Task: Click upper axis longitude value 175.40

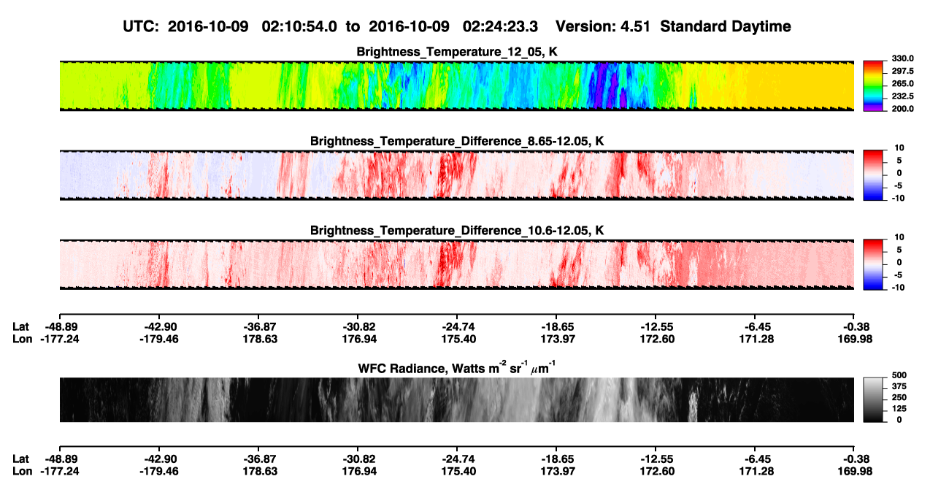Action: 457,339
